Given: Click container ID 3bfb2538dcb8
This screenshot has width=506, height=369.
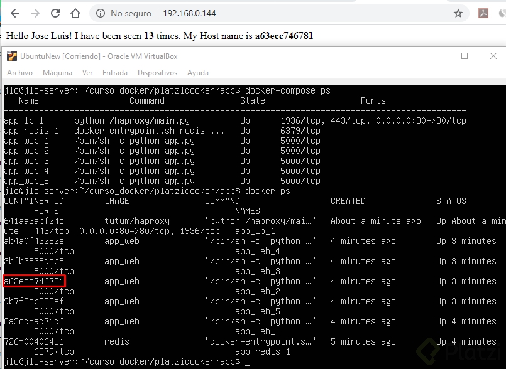Looking at the screenshot, I should click(34, 261).
